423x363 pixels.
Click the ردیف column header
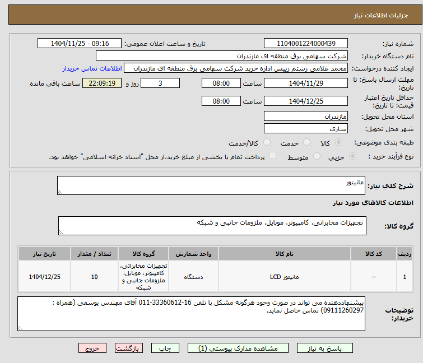(x=405, y=254)
